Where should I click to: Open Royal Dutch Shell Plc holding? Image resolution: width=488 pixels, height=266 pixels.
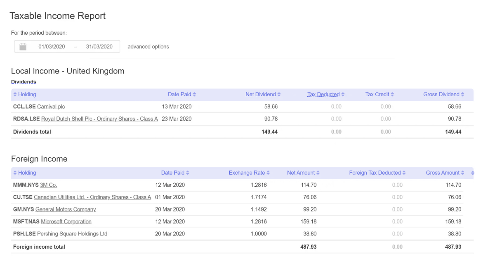click(x=99, y=119)
